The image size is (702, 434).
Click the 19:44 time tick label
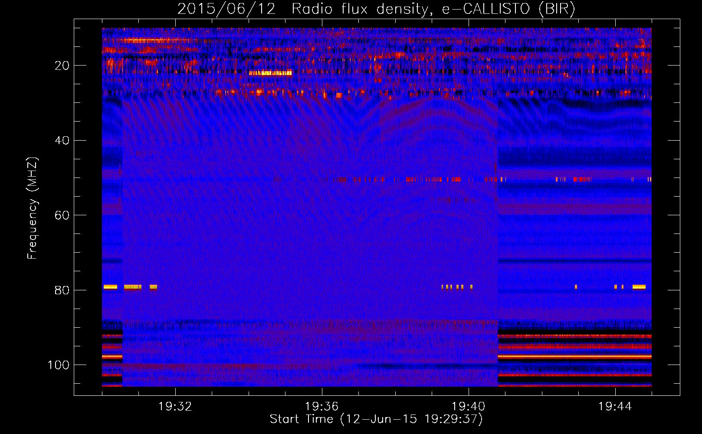coord(615,407)
